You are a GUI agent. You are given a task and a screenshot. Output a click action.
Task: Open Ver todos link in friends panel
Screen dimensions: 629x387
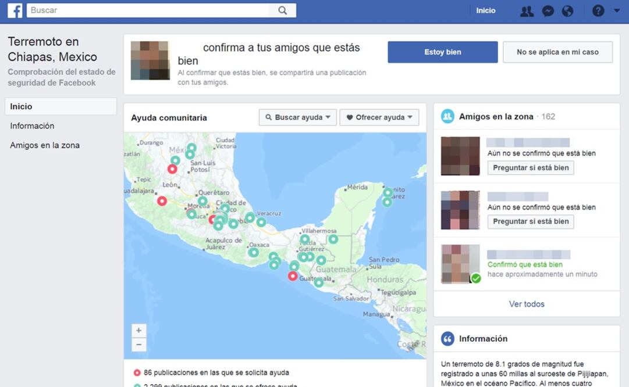point(526,304)
